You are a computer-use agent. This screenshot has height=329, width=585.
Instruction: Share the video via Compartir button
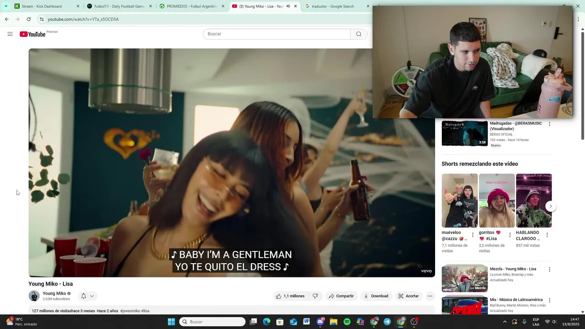pos(341,296)
